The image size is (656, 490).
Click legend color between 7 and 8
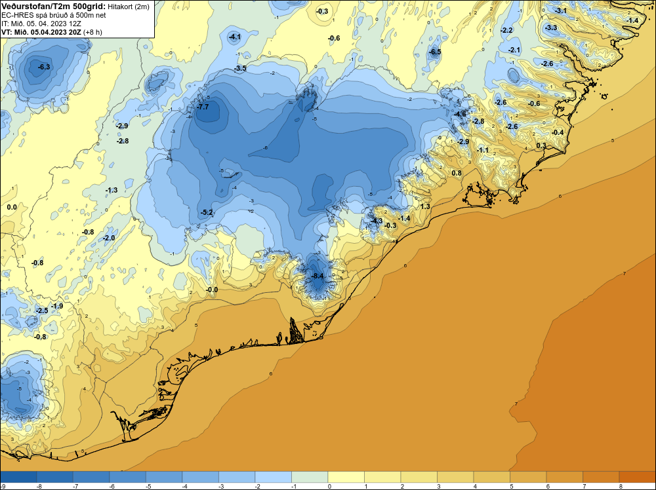pos(601,477)
